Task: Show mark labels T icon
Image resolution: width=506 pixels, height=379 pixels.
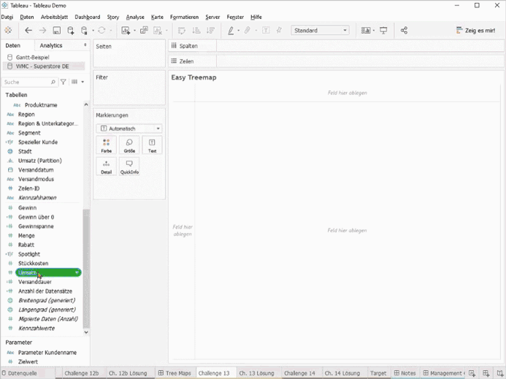Action: click(x=266, y=31)
